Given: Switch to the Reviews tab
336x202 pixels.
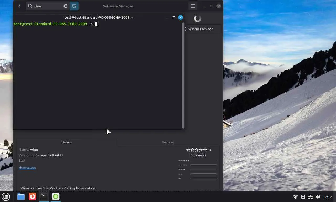Looking at the screenshot, I should point(168,142).
